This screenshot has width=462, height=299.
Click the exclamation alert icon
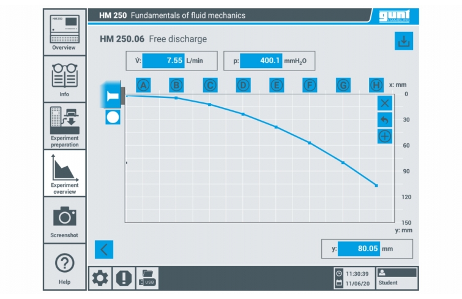(x=124, y=278)
